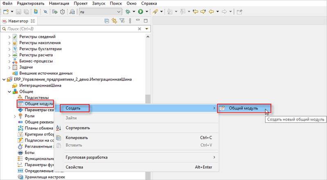327x180 pixels.
Task: Choose Общий модуль in the Создать submenu
Action: 244,108
